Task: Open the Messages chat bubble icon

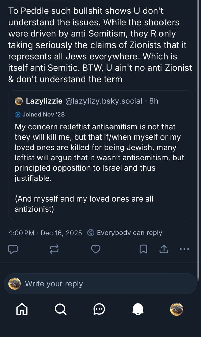Action: (99, 309)
